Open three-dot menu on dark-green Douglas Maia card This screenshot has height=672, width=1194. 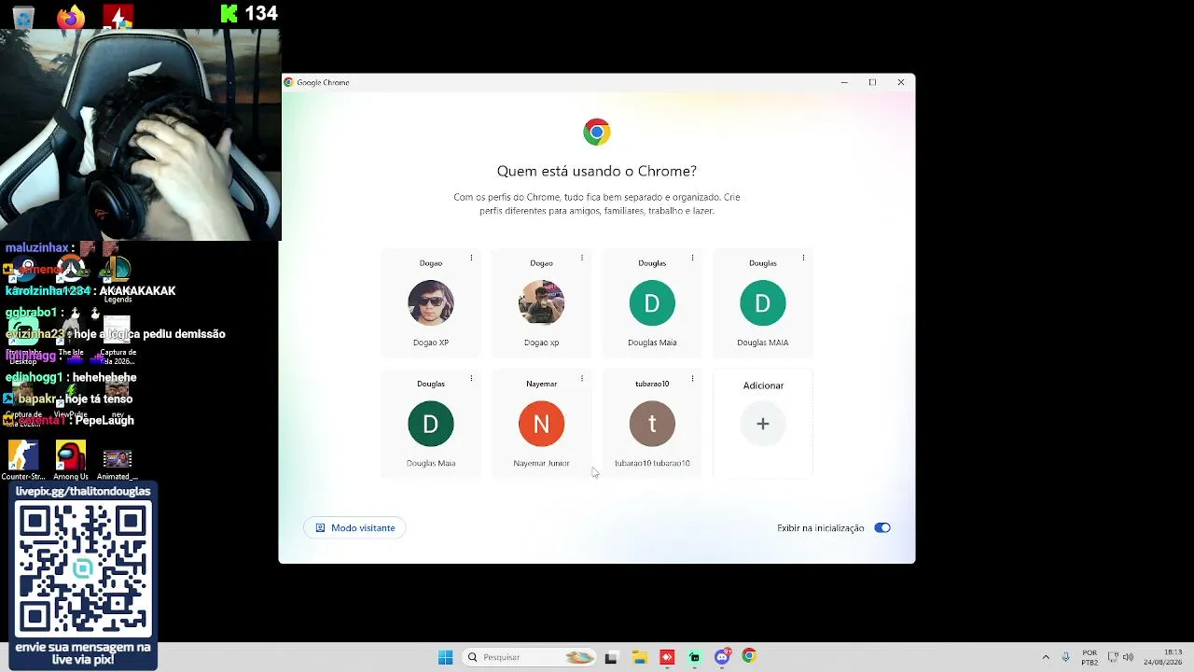pos(471,378)
